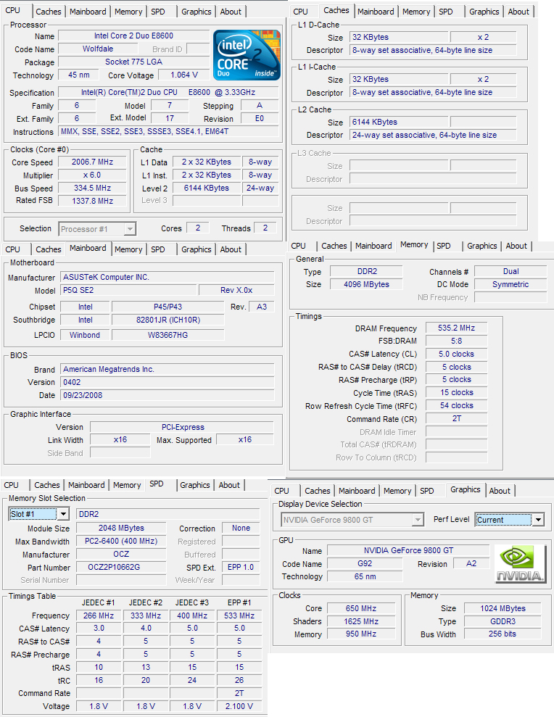Click the BIOS date 09/23/2008
Viewport: 554px width, 717px height.
[x=168, y=395]
